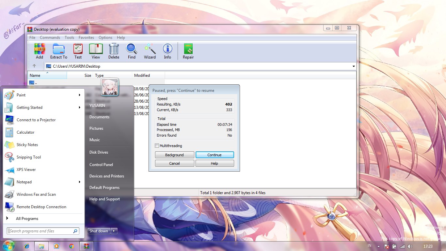Image resolution: width=446 pixels, height=251 pixels.
Task: Click the user account picture thumbnail
Action: click(110, 87)
